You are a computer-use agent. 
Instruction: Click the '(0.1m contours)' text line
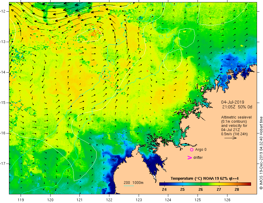pos(234,122)
